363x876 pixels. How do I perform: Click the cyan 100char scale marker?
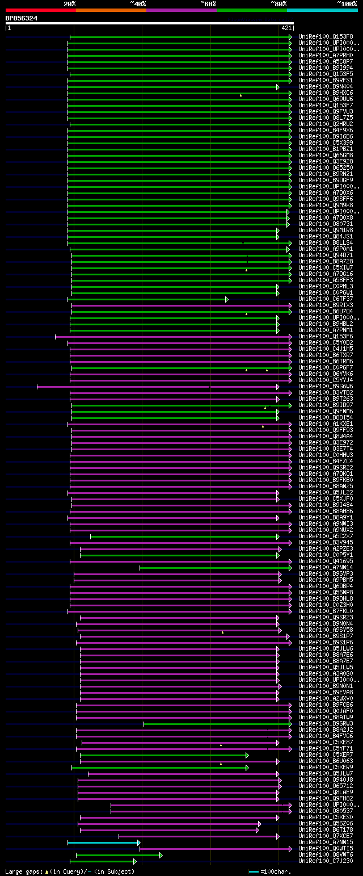coord(254,871)
